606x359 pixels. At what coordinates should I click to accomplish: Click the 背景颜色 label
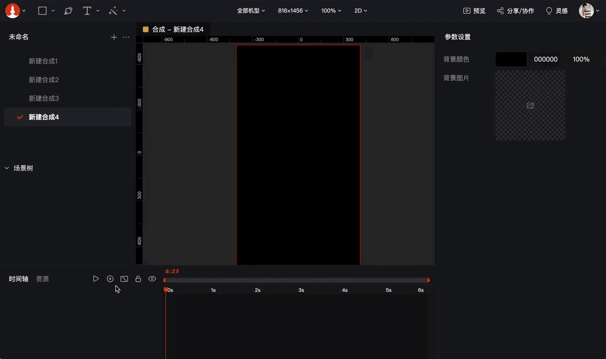point(456,59)
